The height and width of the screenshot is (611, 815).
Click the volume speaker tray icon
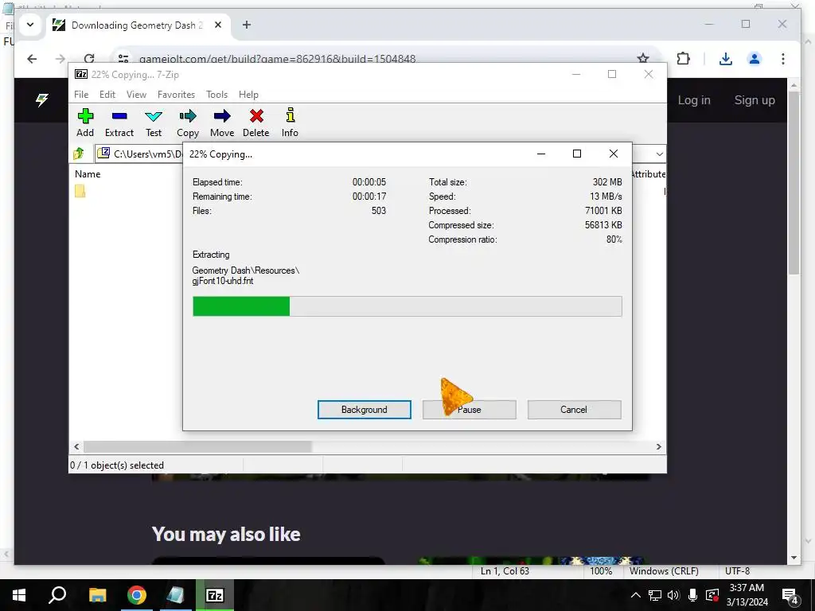click(x=673, y=595)
